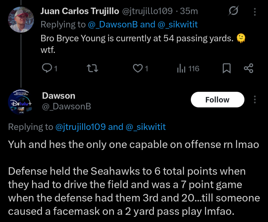Open the @jtrujillo109 mention in Dawson's reply

[86, 127]
